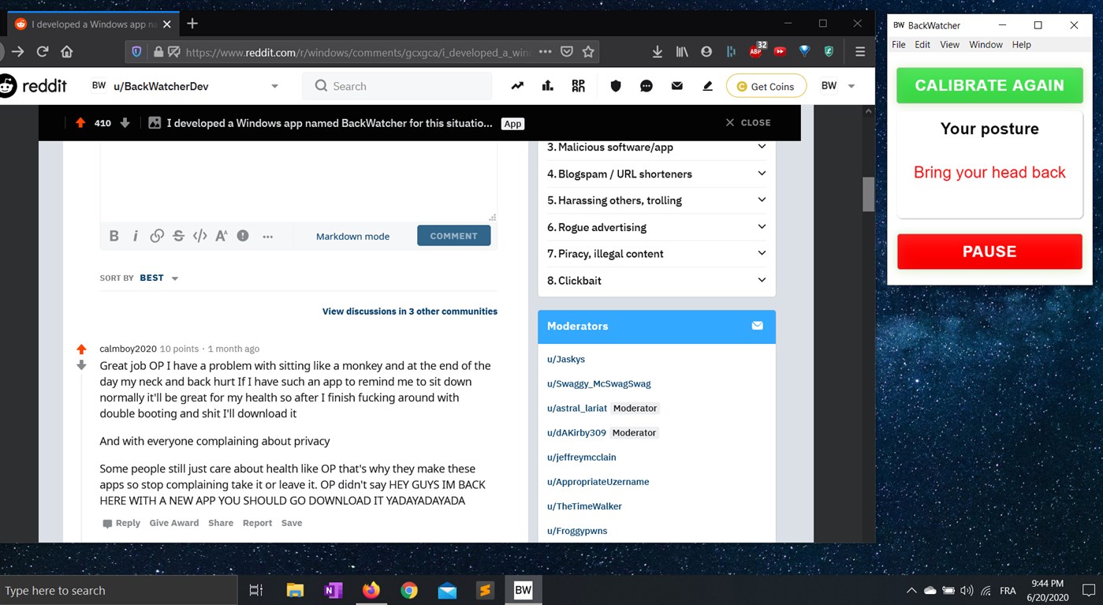The image size is (1103, 605).
Task: Apply bold formatting in the comment editor
Action: pyautogui.click(x=114, y=235)
